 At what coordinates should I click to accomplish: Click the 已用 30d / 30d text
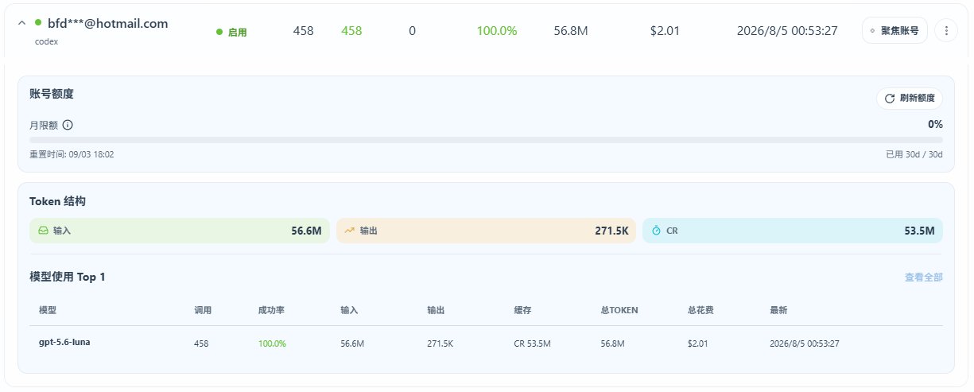pos(914,154)
